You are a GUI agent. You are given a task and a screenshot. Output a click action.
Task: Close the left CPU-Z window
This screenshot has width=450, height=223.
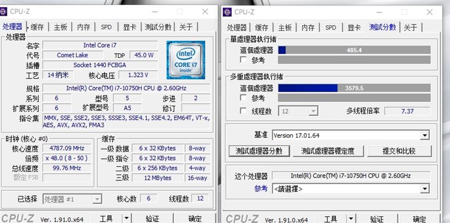205,12
